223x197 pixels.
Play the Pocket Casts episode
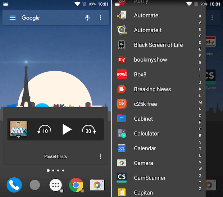click(67, 129)
